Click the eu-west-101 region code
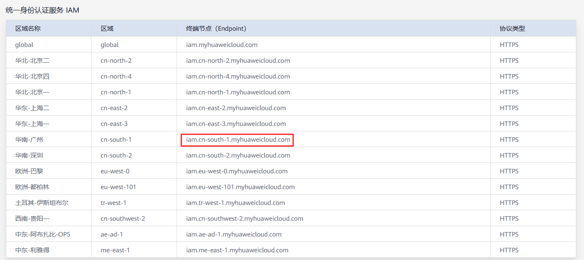 [x=119, y=187]
